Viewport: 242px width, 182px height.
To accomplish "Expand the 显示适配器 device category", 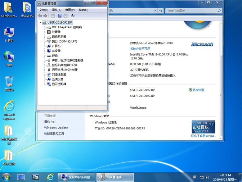I will click(45, 84).
